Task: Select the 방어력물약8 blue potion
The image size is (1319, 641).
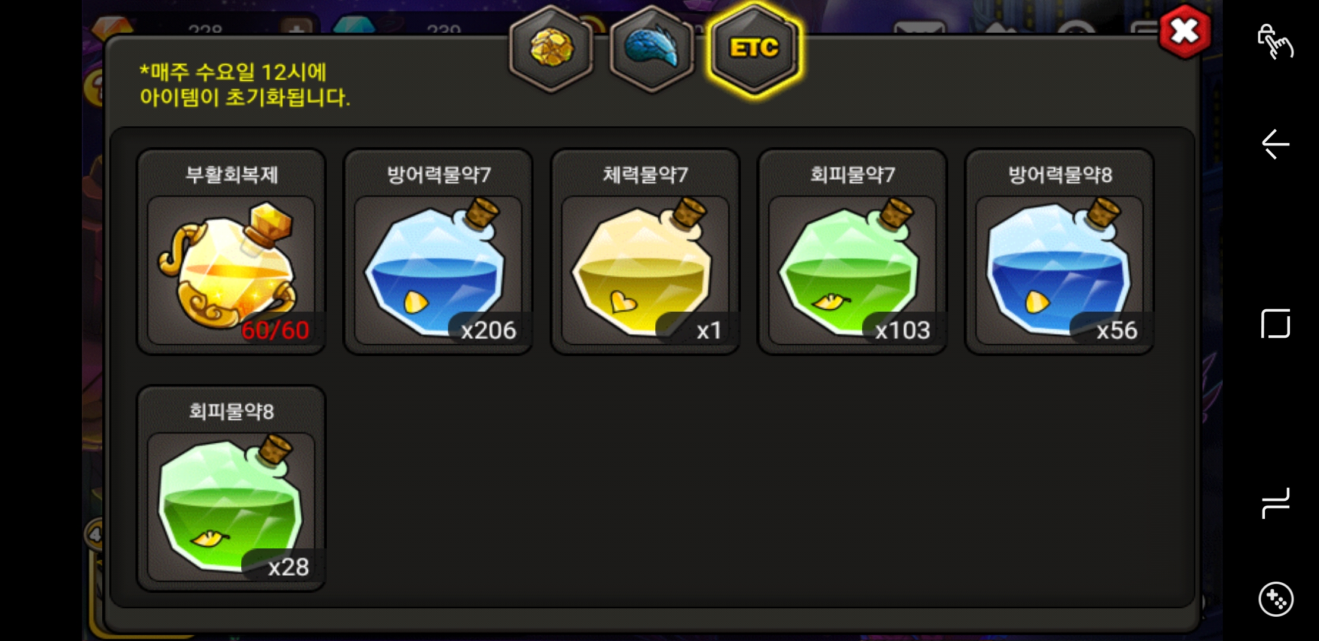Action: (x=1059, y=252)
